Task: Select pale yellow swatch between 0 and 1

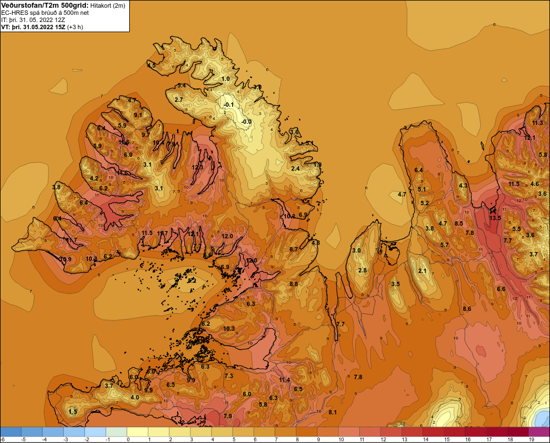Action: (x=137, y=432)
